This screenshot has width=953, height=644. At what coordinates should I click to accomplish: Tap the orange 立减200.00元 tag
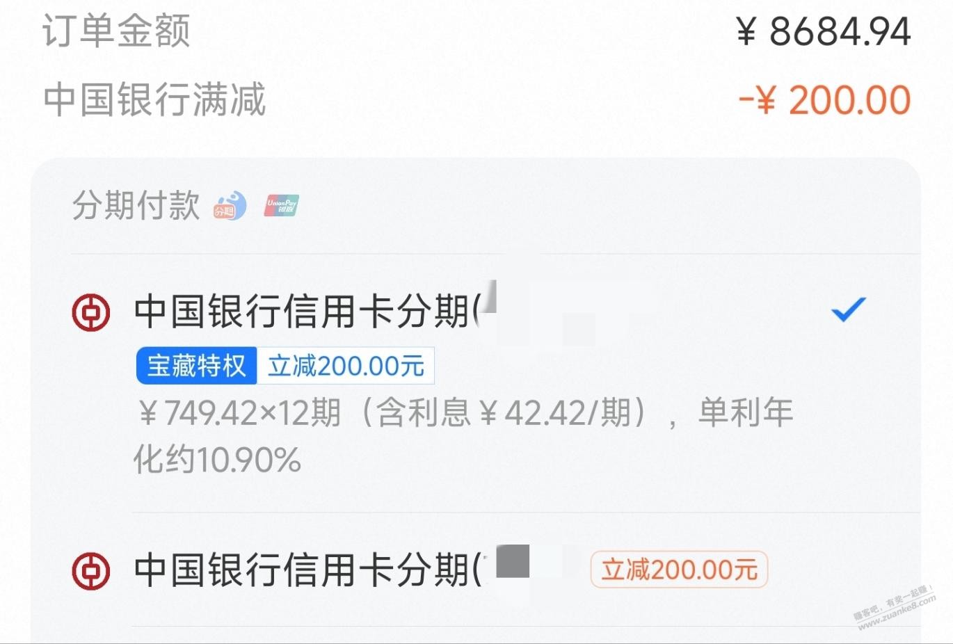679,570
